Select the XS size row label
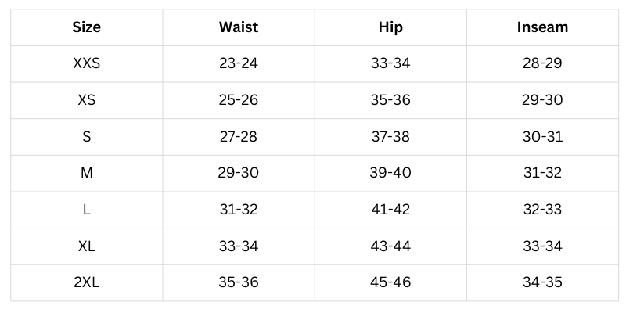This screenshot has width=626, height=313. [x=86, y=100]
